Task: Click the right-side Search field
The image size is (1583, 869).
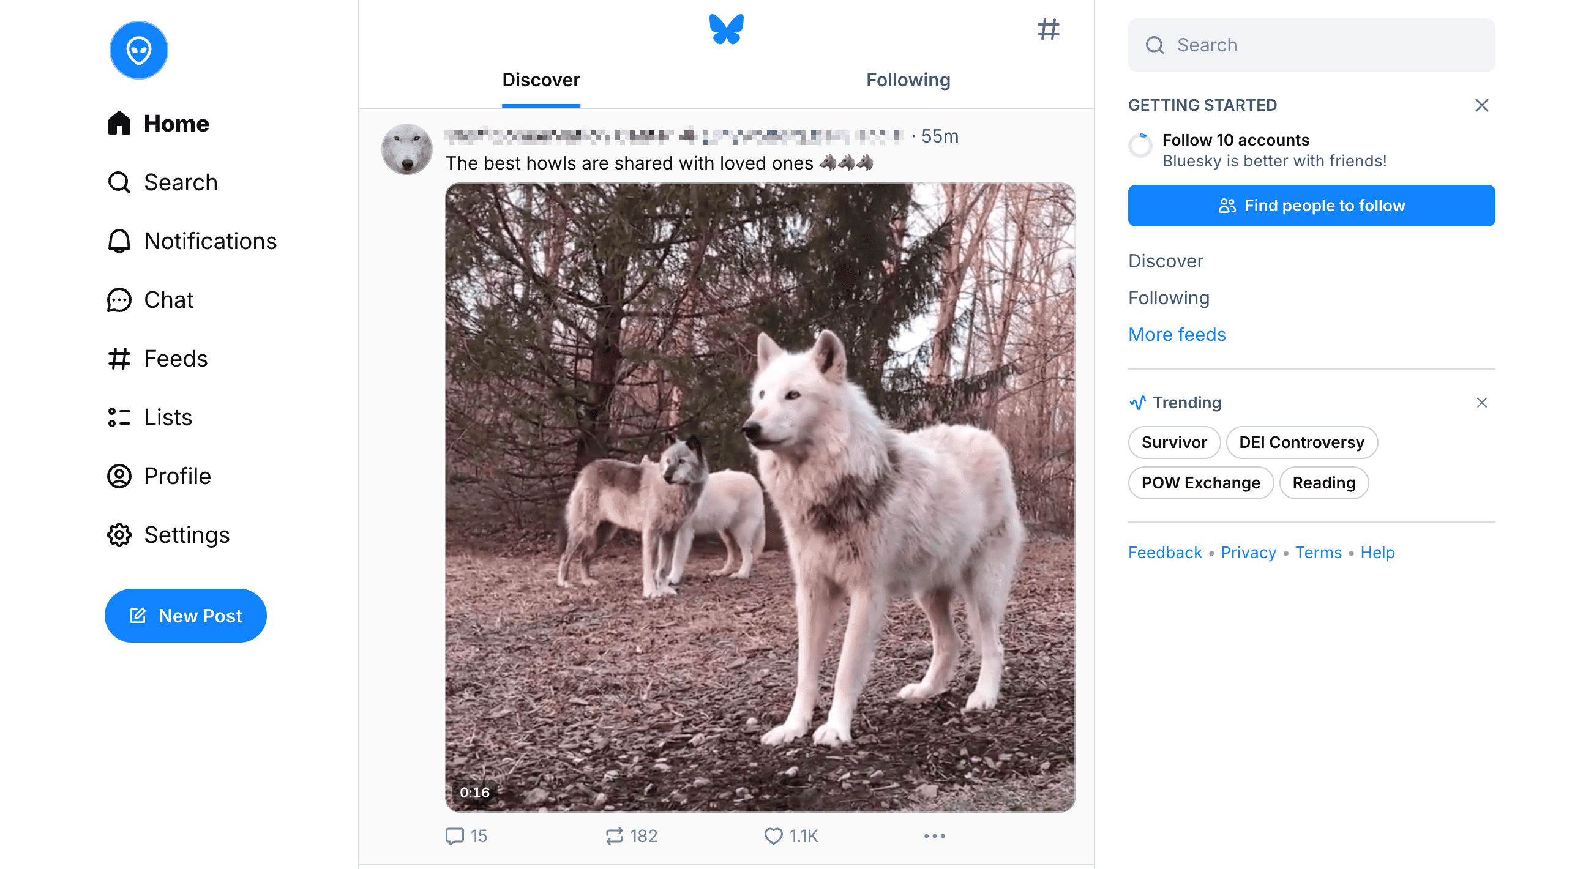Action: (x=1311, y=45)
